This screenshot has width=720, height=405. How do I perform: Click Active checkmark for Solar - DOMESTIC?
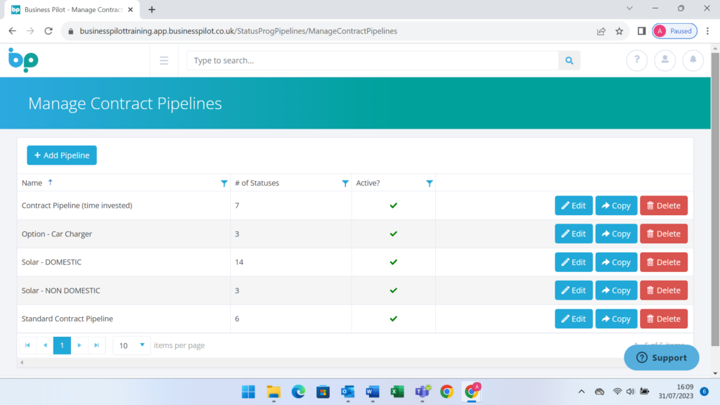tap(394, 262)
